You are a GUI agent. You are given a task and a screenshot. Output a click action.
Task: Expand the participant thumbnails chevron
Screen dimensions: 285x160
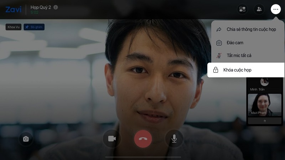pos(264,121)
